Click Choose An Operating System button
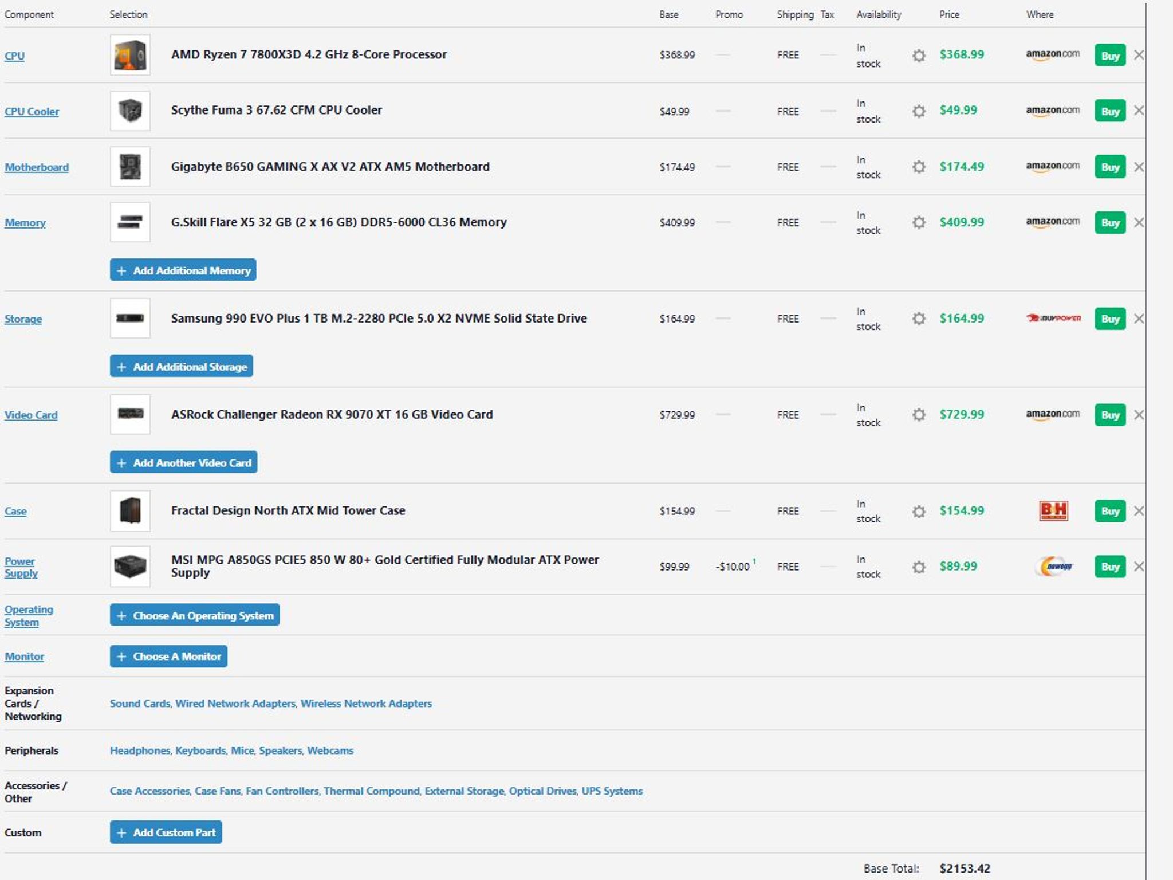Image resolution: width=1173 pixels, height=880 pixels. (x=195, y=615)
